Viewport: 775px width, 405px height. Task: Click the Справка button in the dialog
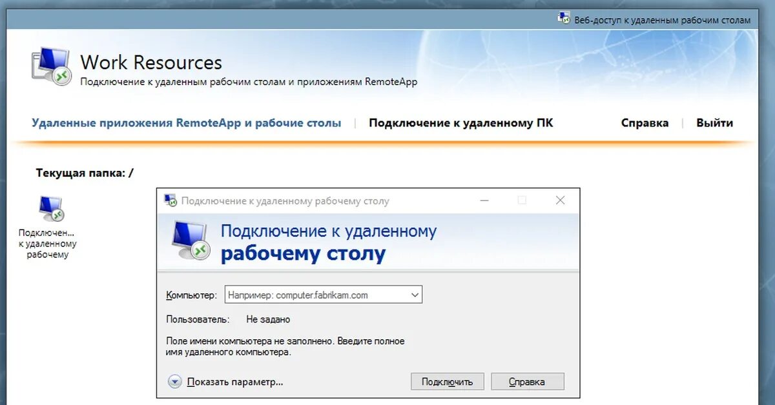(527, 382)
